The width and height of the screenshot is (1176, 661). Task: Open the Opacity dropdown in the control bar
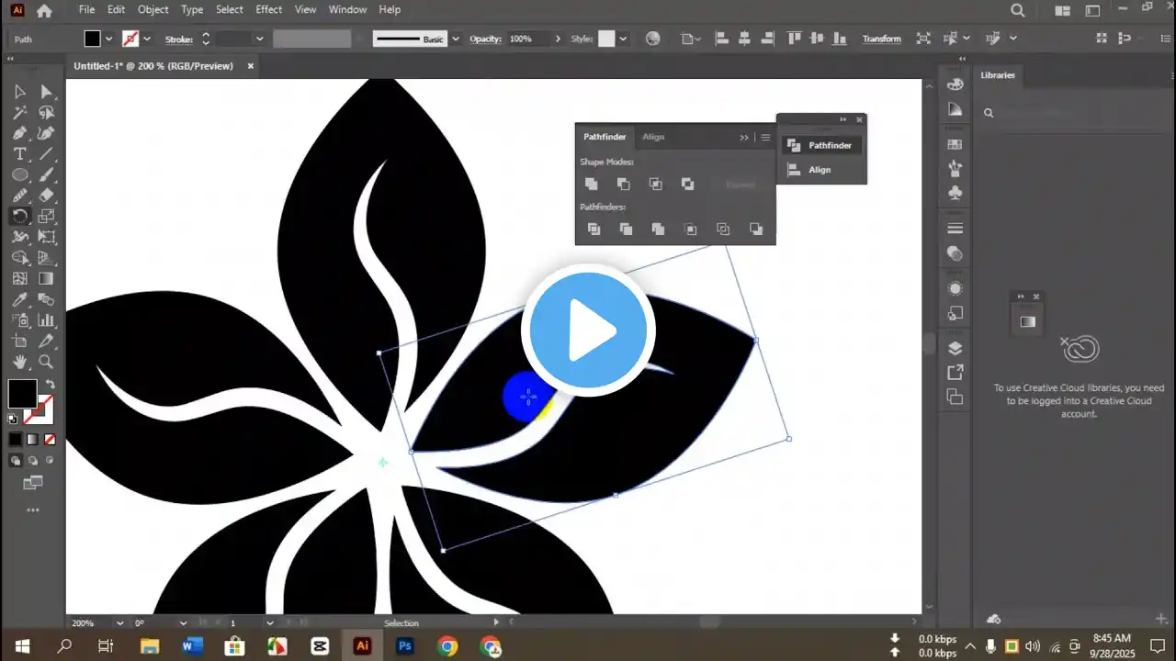[557, 39]
